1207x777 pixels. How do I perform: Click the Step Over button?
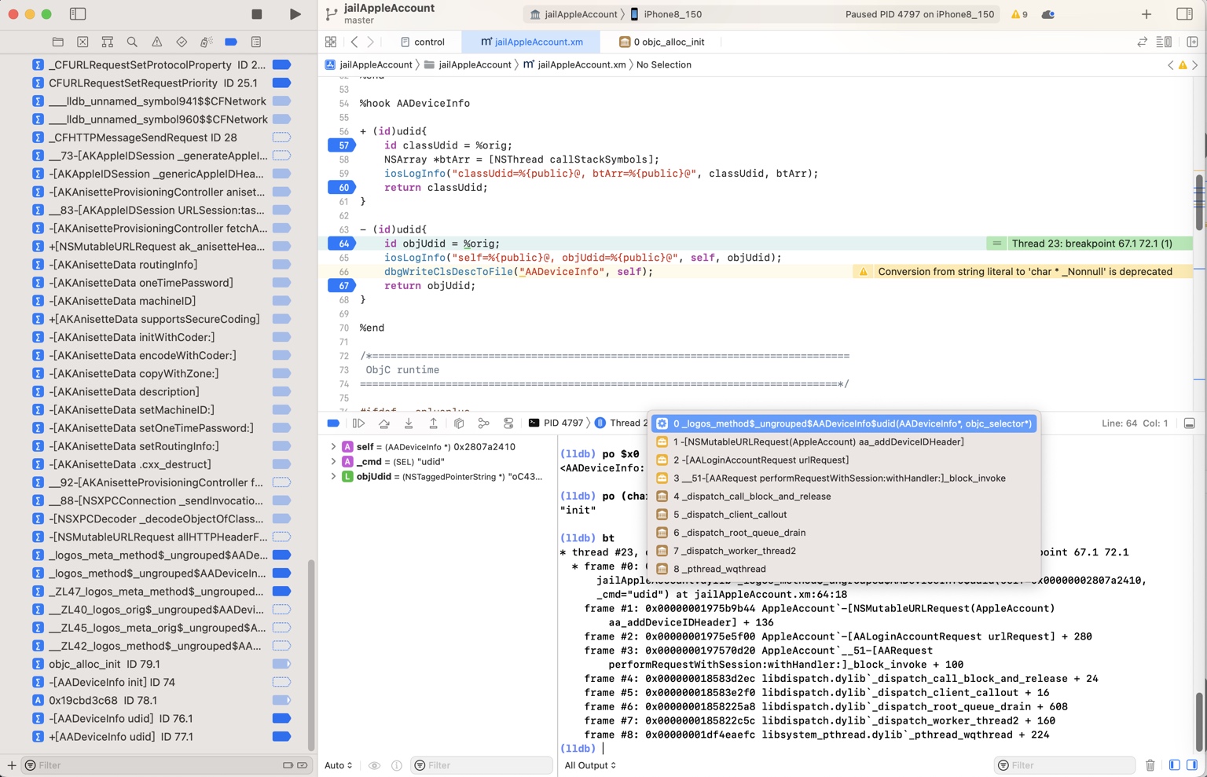[383, 423]
